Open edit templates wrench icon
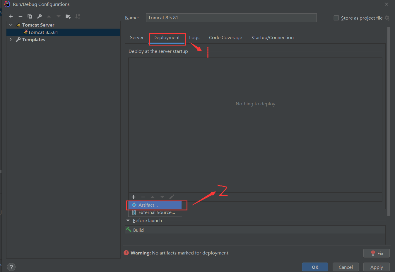Screen dimensions: 395x272 (40, 16)
